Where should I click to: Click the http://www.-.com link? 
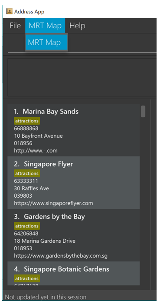(x=36, y=150)
